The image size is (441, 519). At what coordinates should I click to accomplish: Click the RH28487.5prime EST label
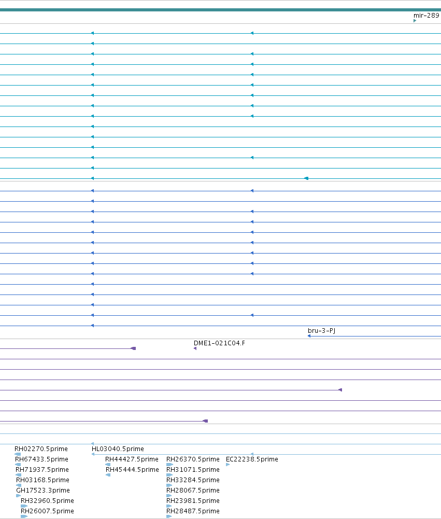193,511
